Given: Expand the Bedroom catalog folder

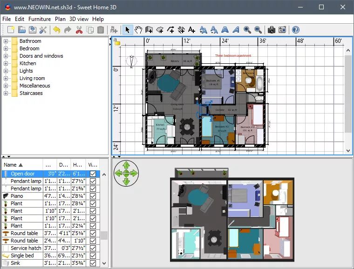Looking at the screenshot, I should pyautogui.click(x=6, y=48).
